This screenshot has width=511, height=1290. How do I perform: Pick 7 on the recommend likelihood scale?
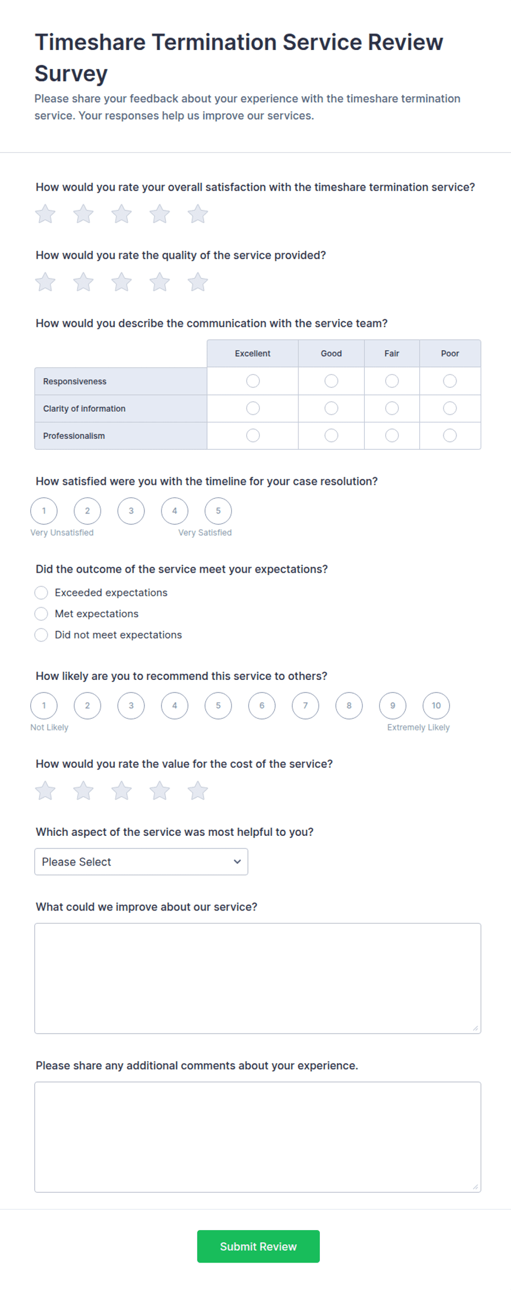click(x=306, y=706)
